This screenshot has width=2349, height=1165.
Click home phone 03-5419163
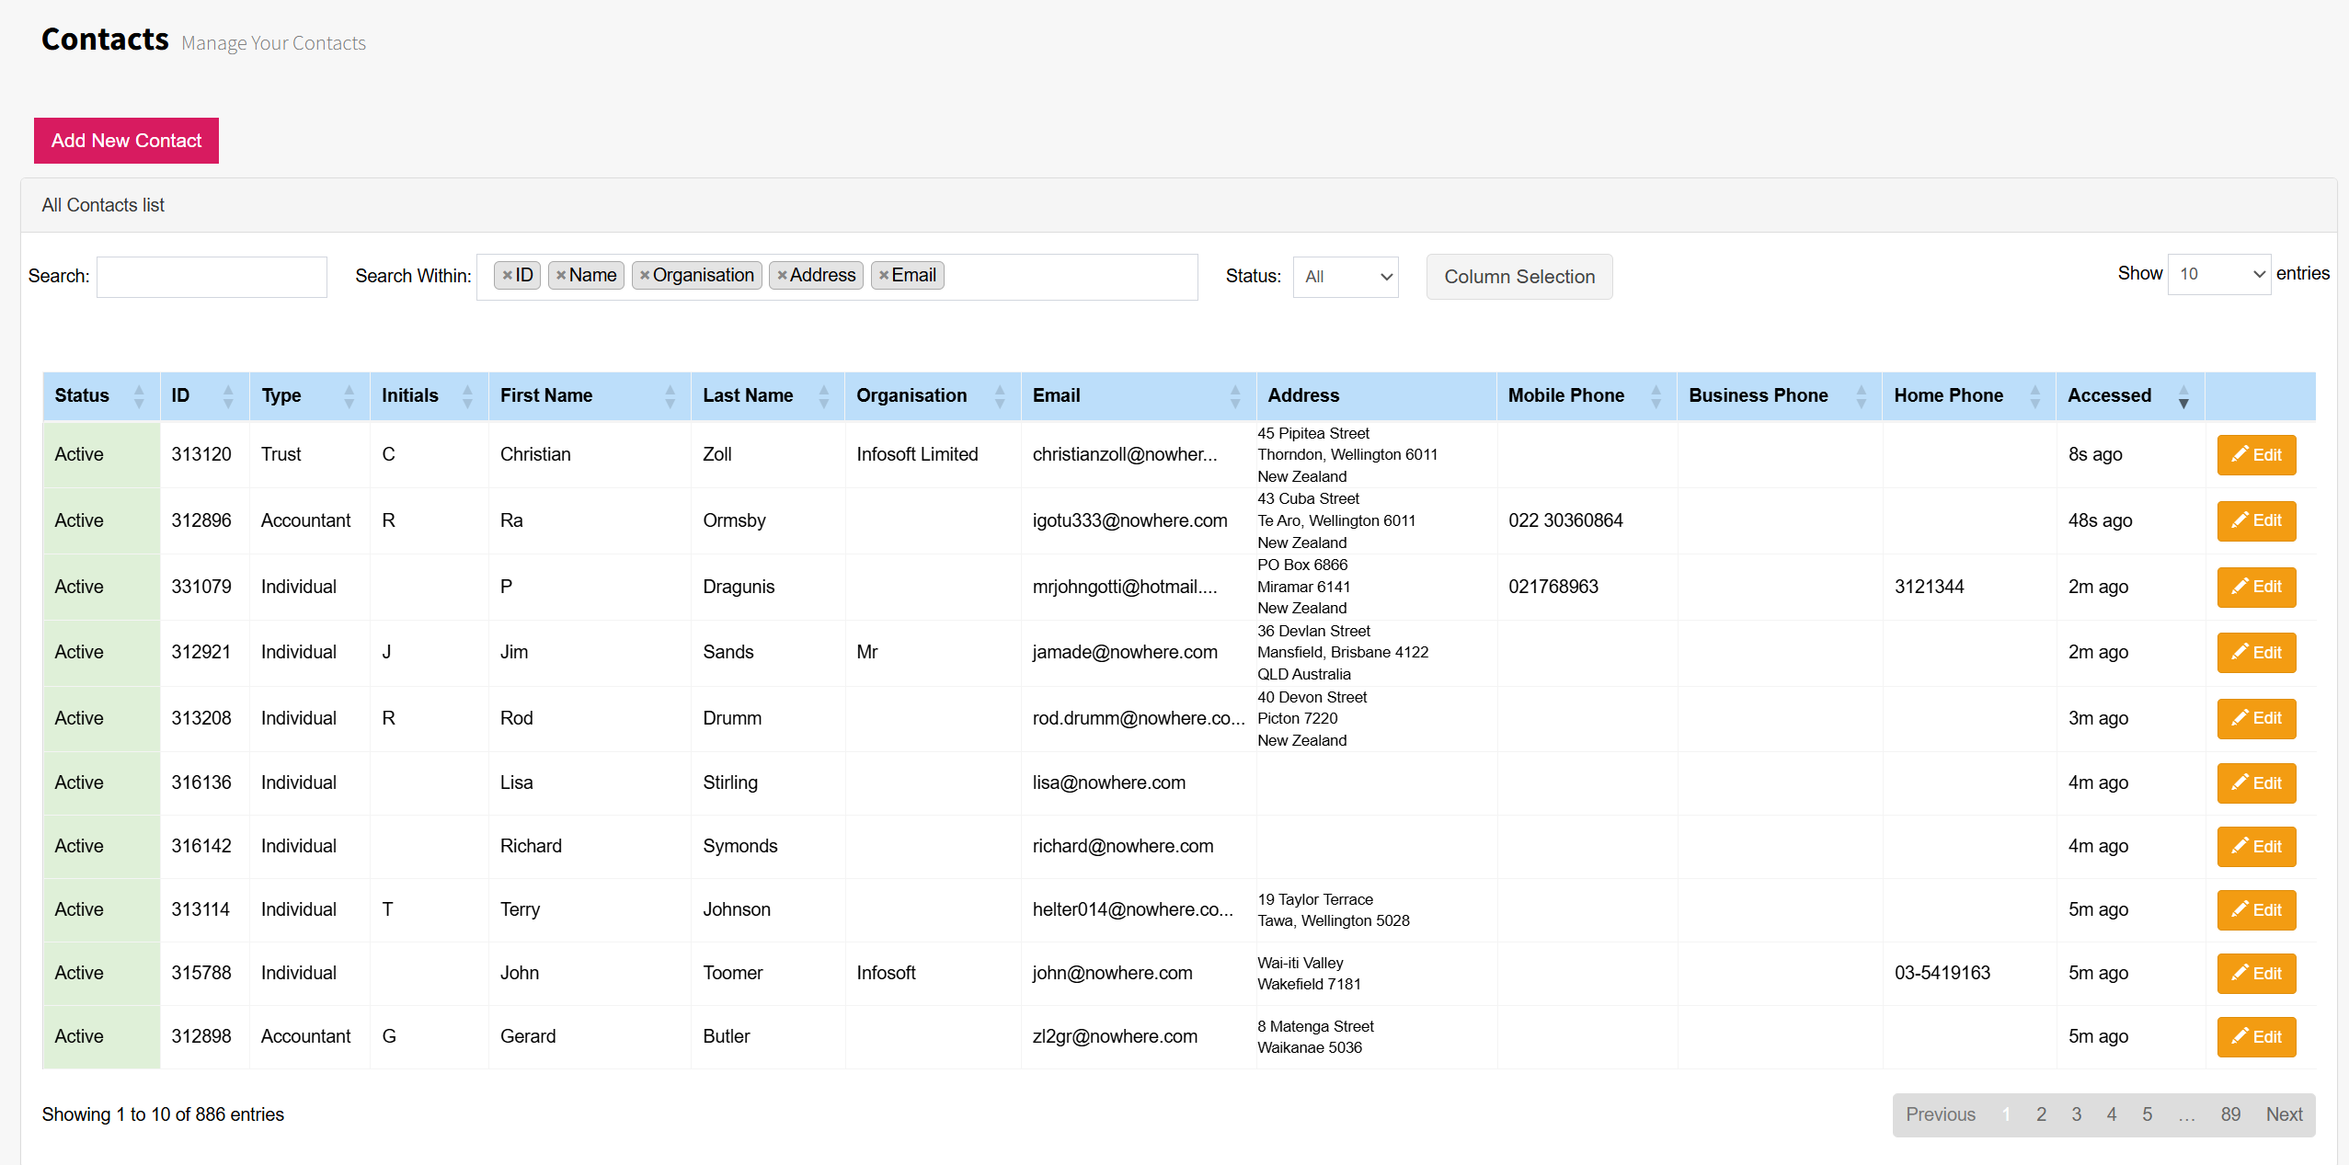pyautogui.click(x=1942, y=973)
